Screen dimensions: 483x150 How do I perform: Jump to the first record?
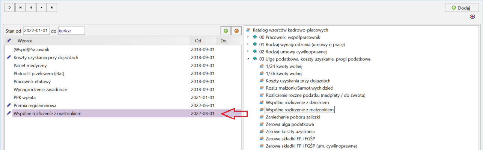coord(20,7)
